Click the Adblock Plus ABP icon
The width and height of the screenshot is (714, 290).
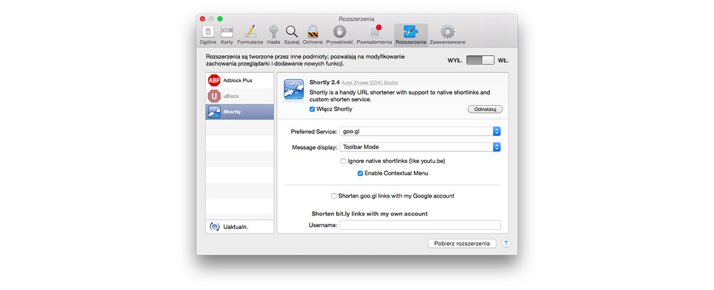(214, 81)
